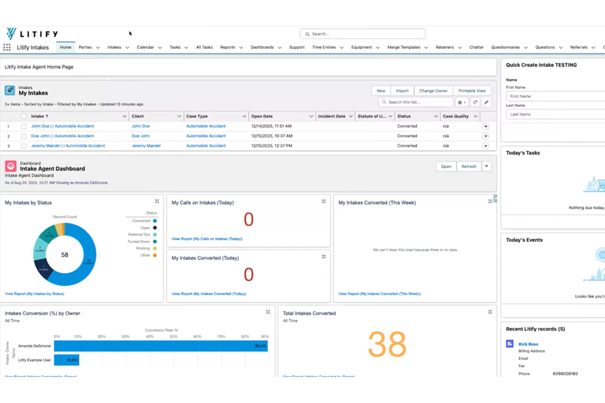The width and height of the screenshot is (605, 403).
Task: Click the Intakes list checkmark icon
Action: tap(10, 90)
